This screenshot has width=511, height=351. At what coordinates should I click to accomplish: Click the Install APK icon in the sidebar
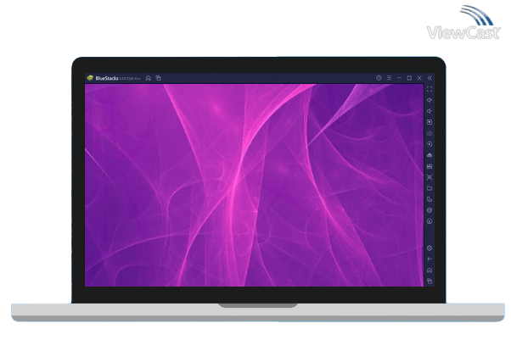click(x=430, y=155)
